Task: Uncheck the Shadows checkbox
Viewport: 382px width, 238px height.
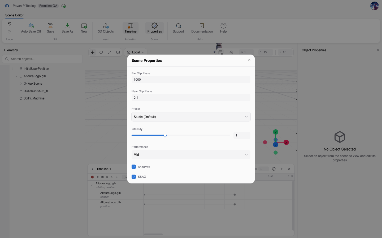Action: [x=134, y=167]
